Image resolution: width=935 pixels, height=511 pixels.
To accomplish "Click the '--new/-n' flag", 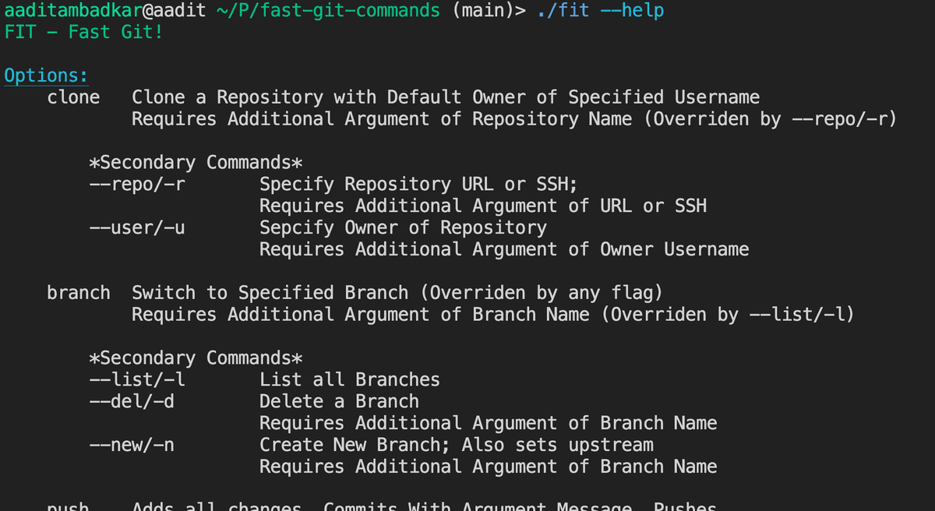I will click(132, 446).
